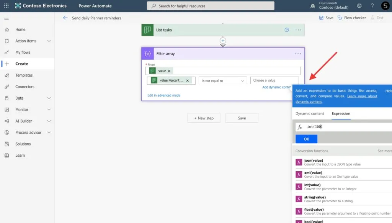Click the Choose a value input
Viewport: 392px width, 223px height.
click(x=274, y=80)
